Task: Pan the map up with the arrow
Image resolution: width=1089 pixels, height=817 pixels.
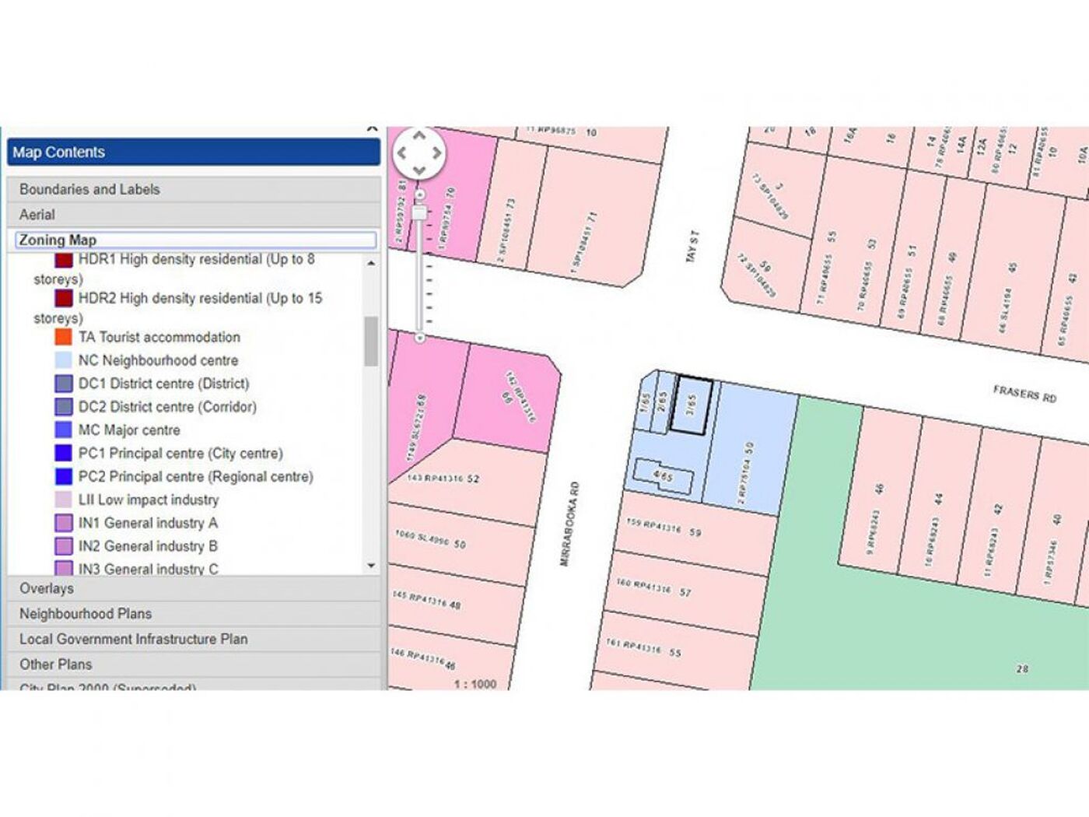Action: (x=419, y=136)
